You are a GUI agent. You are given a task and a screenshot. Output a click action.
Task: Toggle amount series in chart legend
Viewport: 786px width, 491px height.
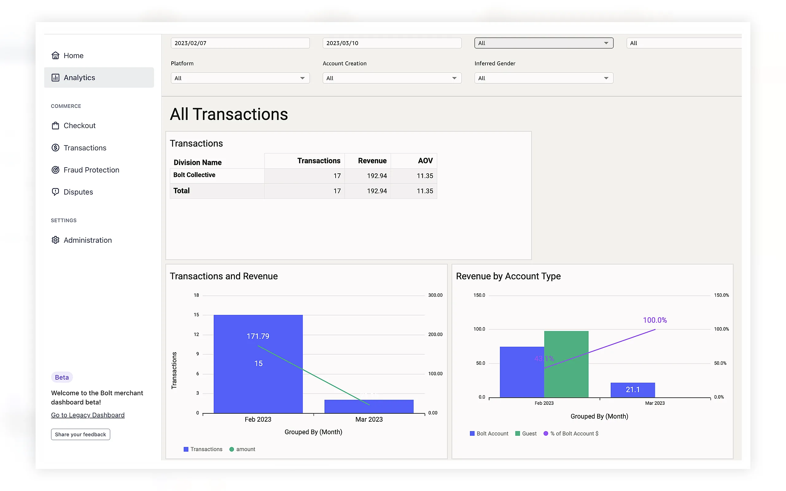[242, 449]
